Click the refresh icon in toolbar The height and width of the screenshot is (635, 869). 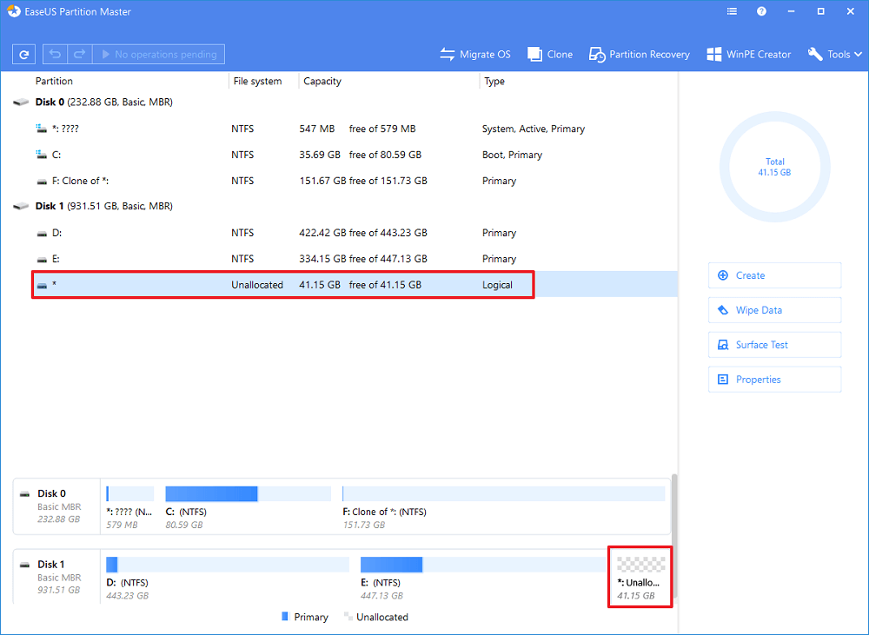click(x=23, y=55)
